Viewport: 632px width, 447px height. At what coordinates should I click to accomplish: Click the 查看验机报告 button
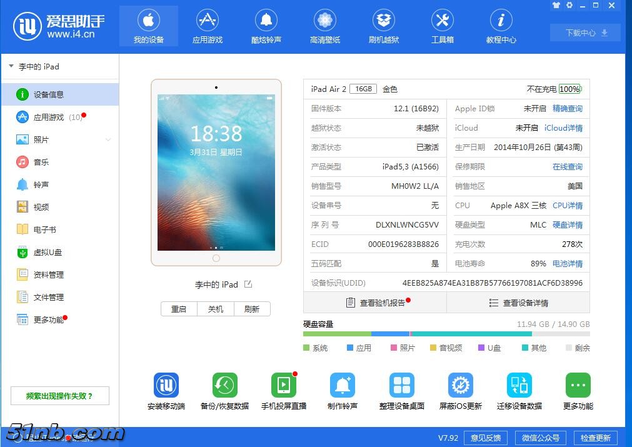click(375, 303)
